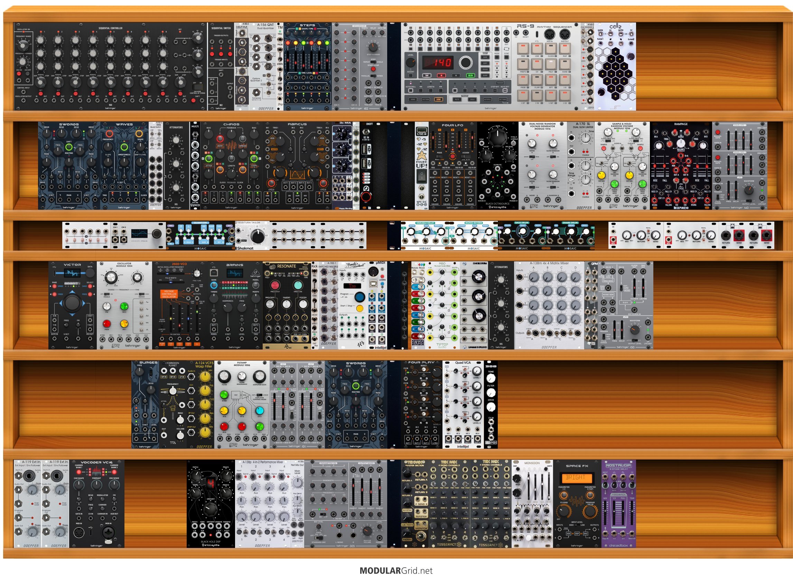Screen dimensions: 793x578
Task: Click the red Frequency knob on Resonate
Action: click(x=275, y=285)
